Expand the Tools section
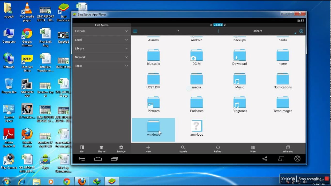This screenshot has width=331, height=186. (x=101, y=66)
